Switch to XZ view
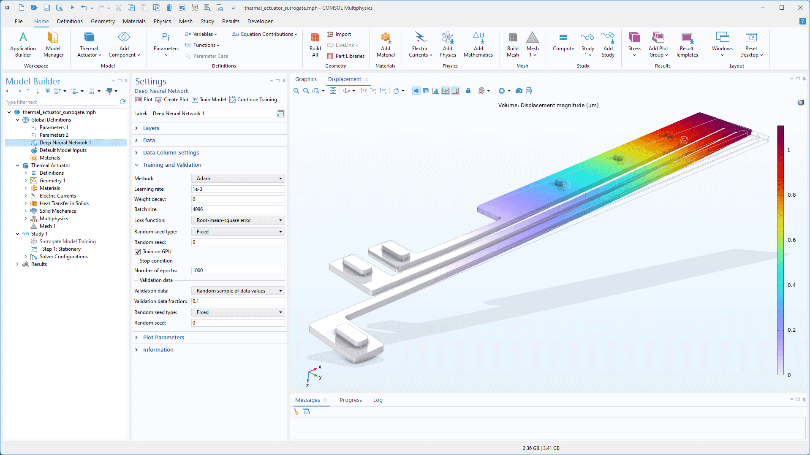The height and width of the screenshot is (455, 810). [x=383, y=91]
